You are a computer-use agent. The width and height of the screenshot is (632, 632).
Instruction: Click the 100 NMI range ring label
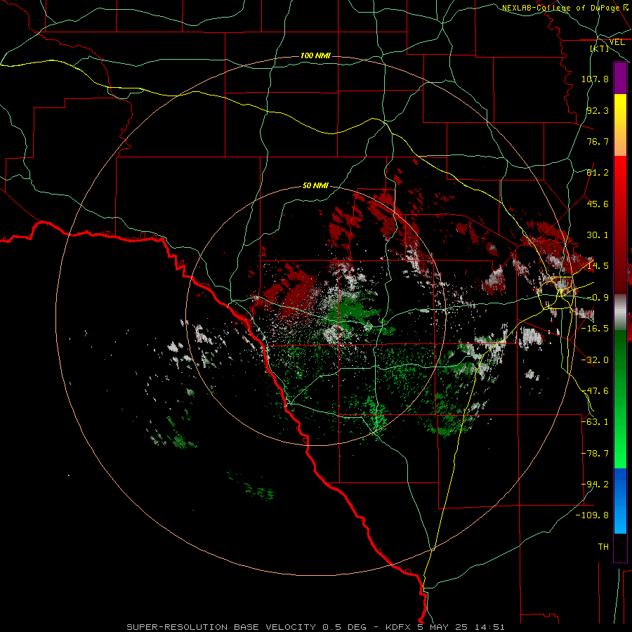(315, 55)
